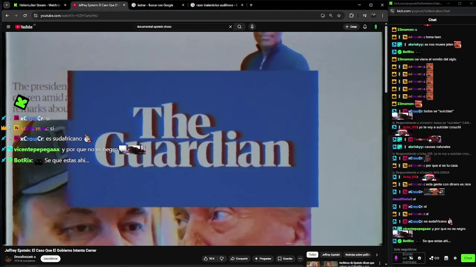476x267 pixels.
Task: Open a new Chrome tab
Action: click(x=251, y=5)
